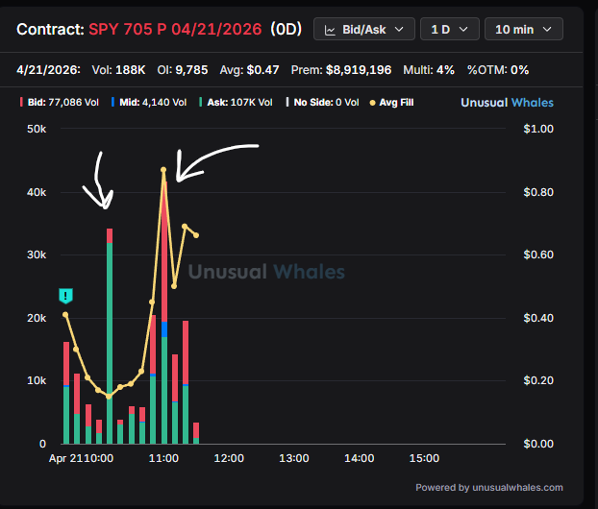
Task: Click the green Ask legend color swatch
Action: [x=200, y=102]
